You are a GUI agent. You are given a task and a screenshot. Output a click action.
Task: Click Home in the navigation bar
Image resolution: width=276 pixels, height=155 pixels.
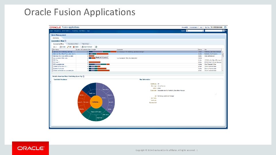51,31
